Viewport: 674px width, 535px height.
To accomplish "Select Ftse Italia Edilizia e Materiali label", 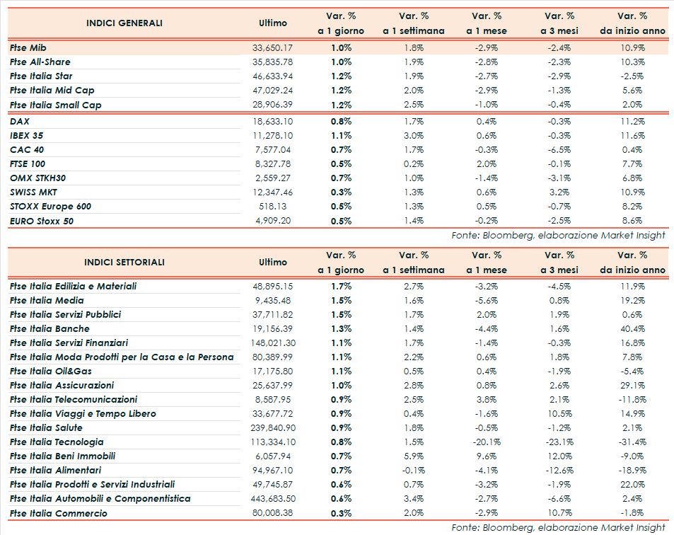I will [x=74, y=286].
